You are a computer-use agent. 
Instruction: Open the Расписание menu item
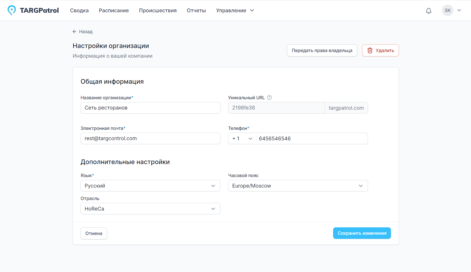click(x=114, y=10)
